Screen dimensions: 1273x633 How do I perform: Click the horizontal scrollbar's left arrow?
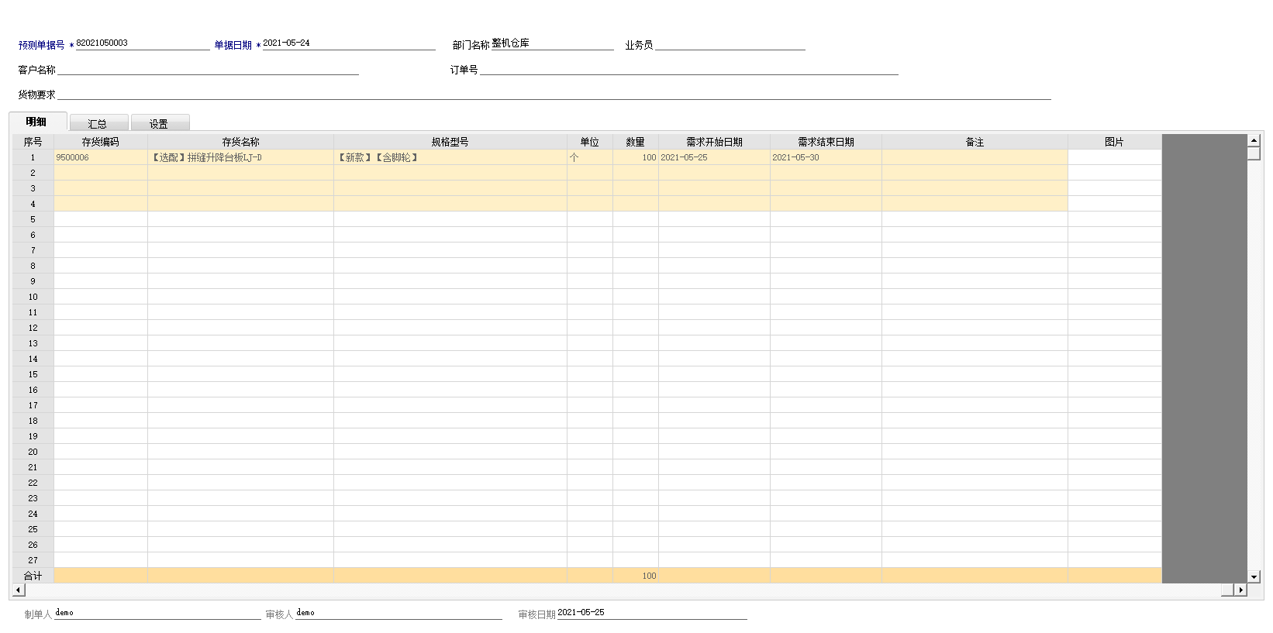coord(19,590)
